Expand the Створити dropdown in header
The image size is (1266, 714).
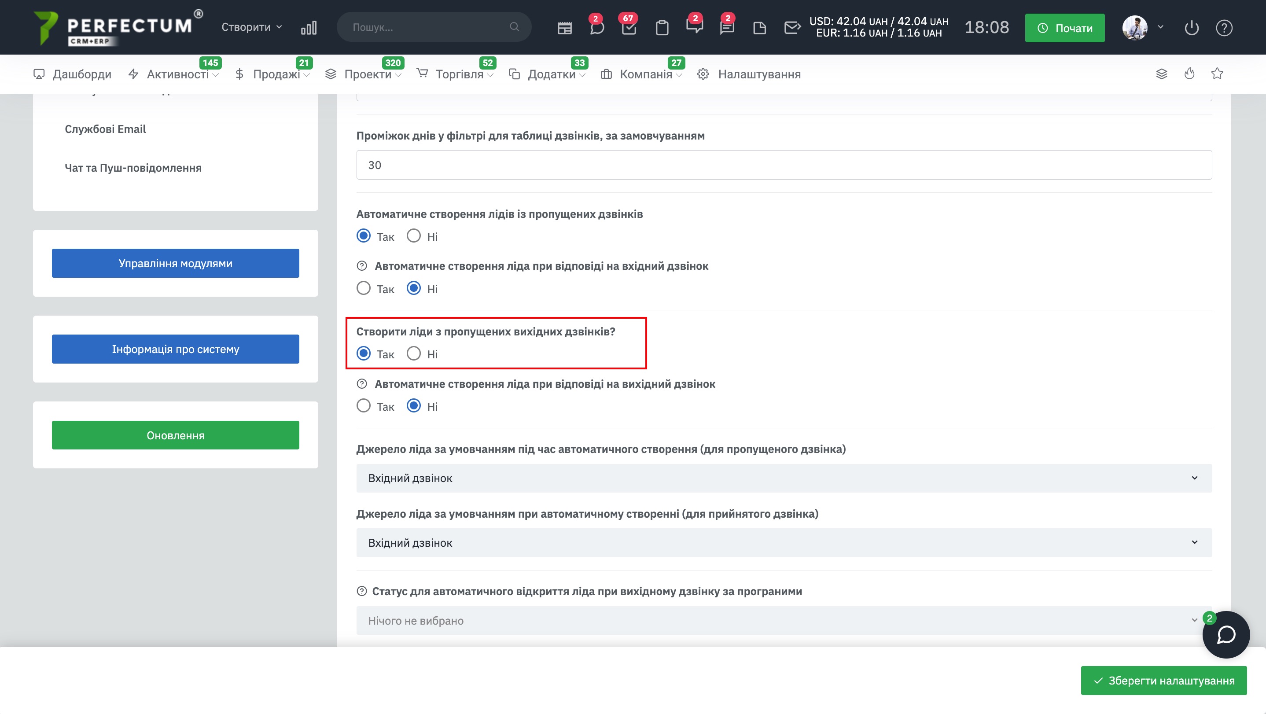tap(251, 27)
